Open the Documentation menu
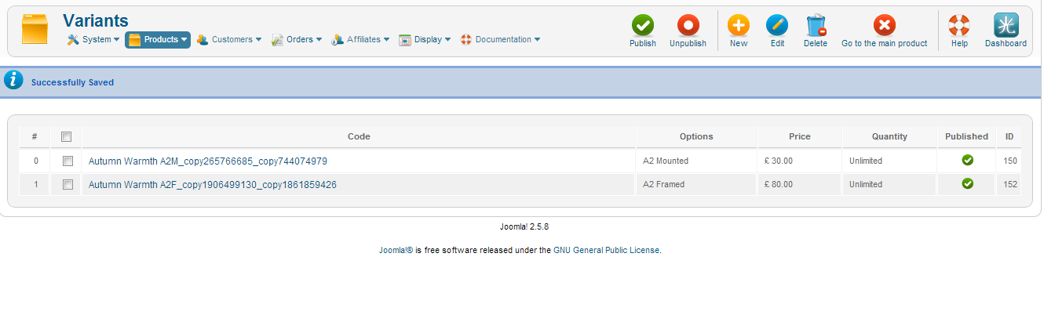The width and height of the screenshot is (1044, 333). pyautogui.click(x=500, y=40)
